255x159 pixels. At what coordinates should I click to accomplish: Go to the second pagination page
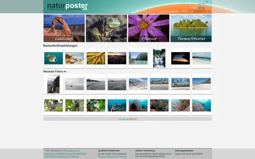coord(124,119)
